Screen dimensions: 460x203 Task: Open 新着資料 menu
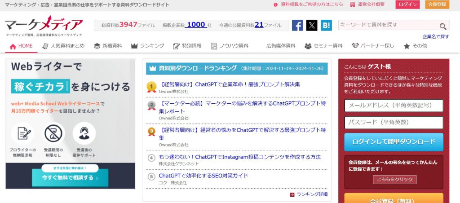(x=108, y=46)
